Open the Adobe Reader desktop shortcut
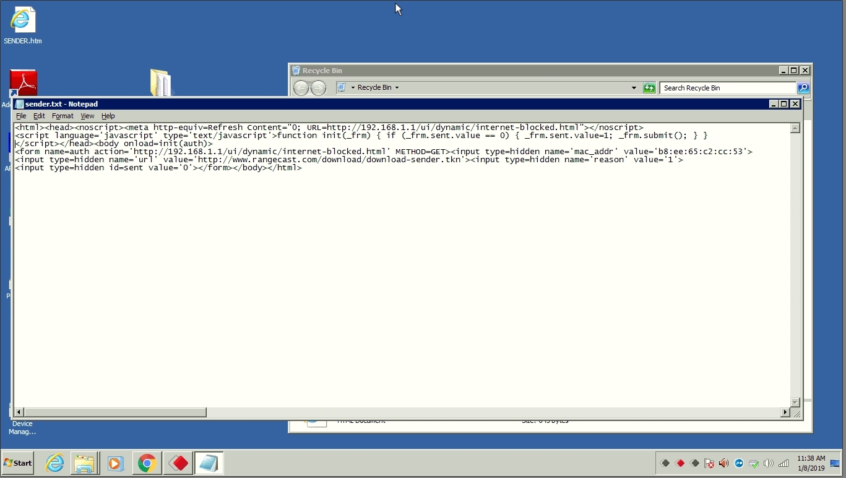846x478 pixels. pyautogui.click(x=24, y=83)
